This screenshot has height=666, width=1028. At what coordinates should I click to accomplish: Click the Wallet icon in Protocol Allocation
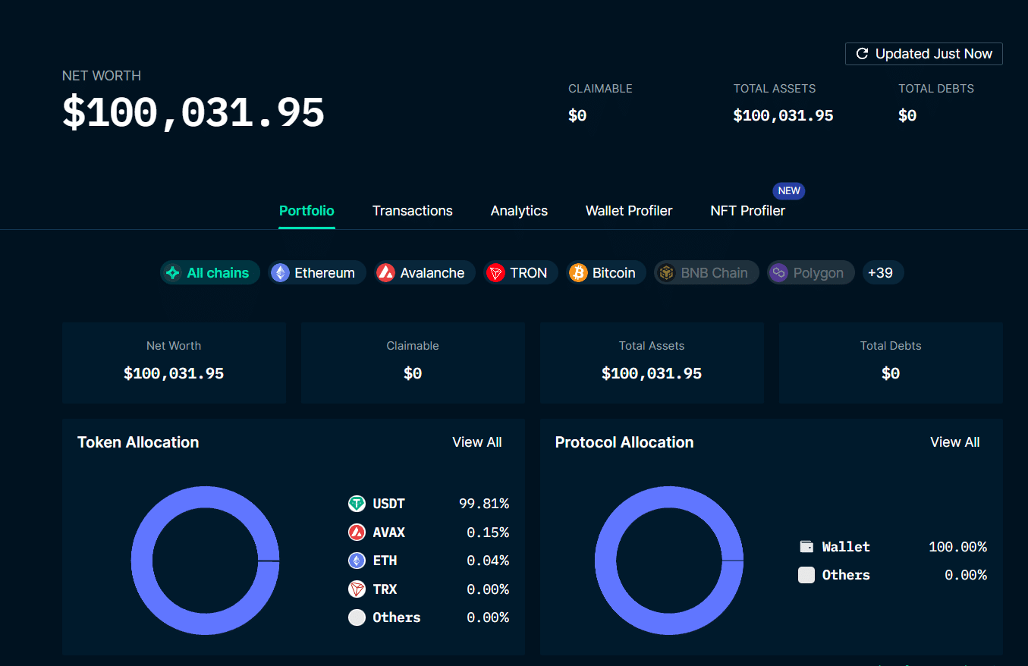pyautogui.click(x=806, y=547)
